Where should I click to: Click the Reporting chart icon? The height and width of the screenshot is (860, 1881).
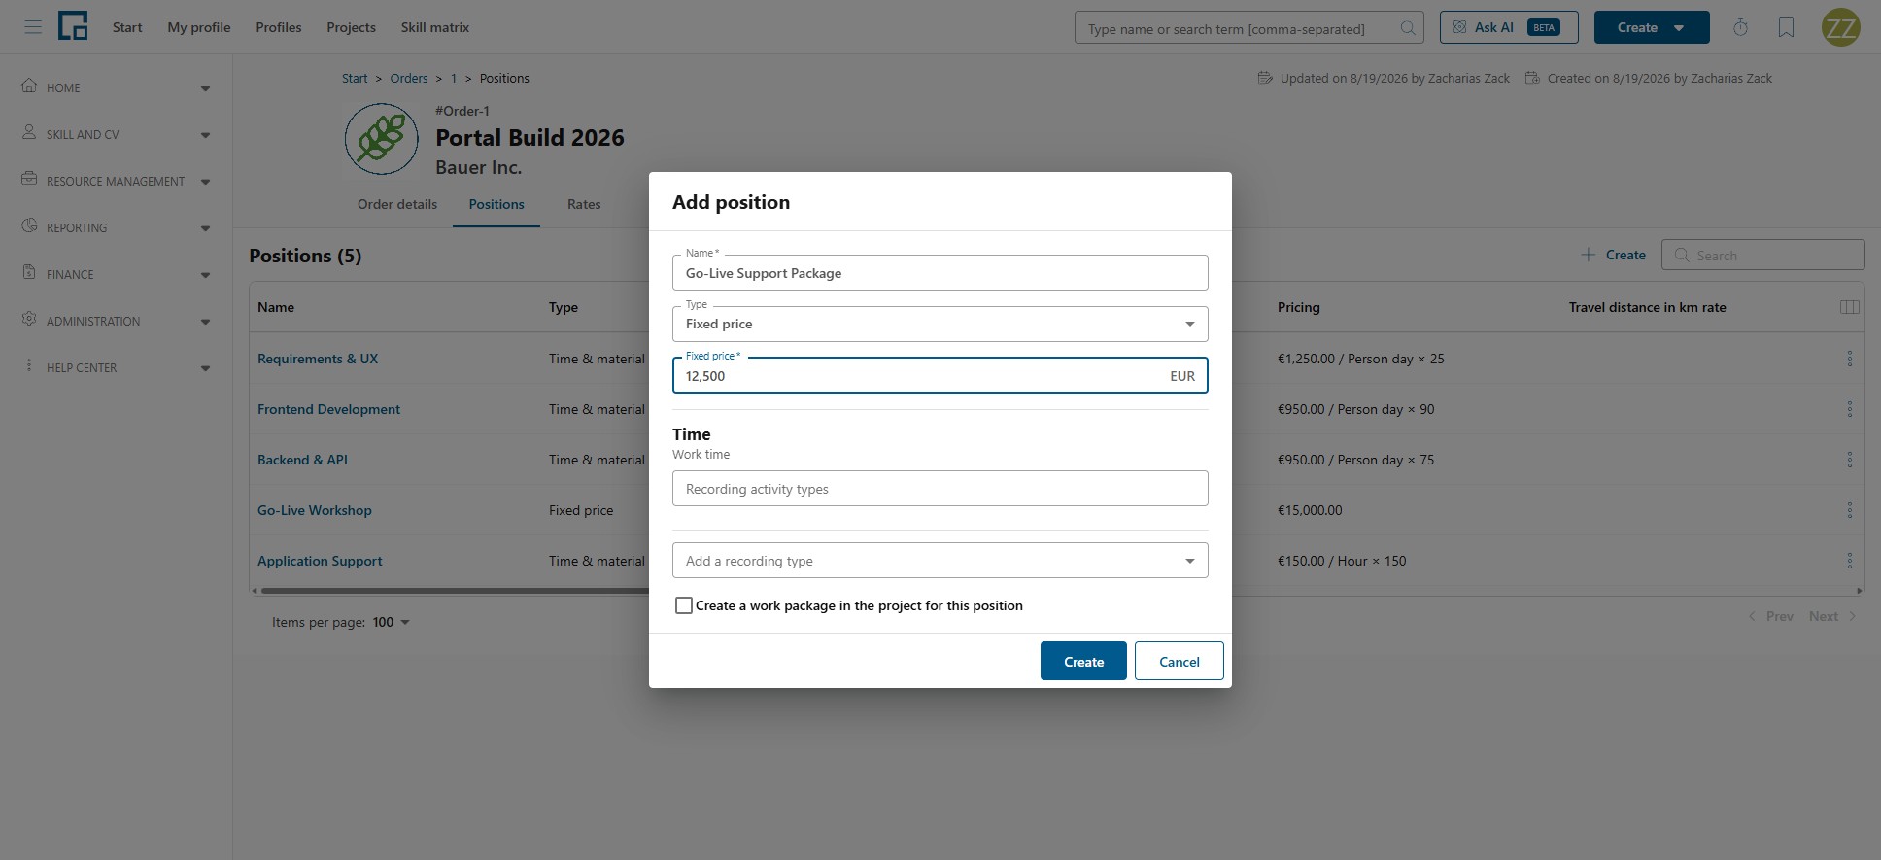click(29, 225)
